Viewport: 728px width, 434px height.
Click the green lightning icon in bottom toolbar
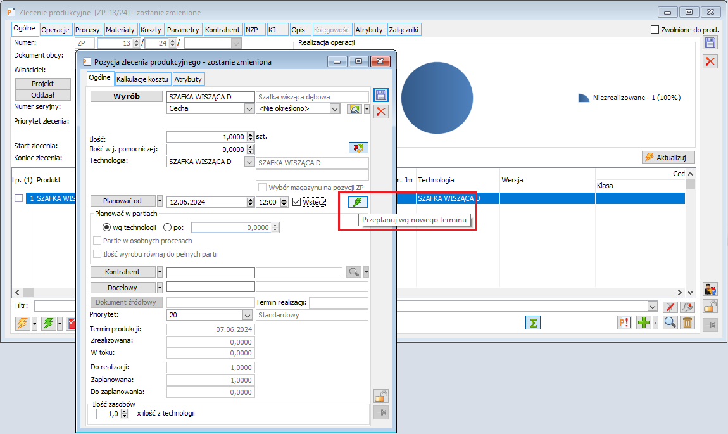[48, 323]
